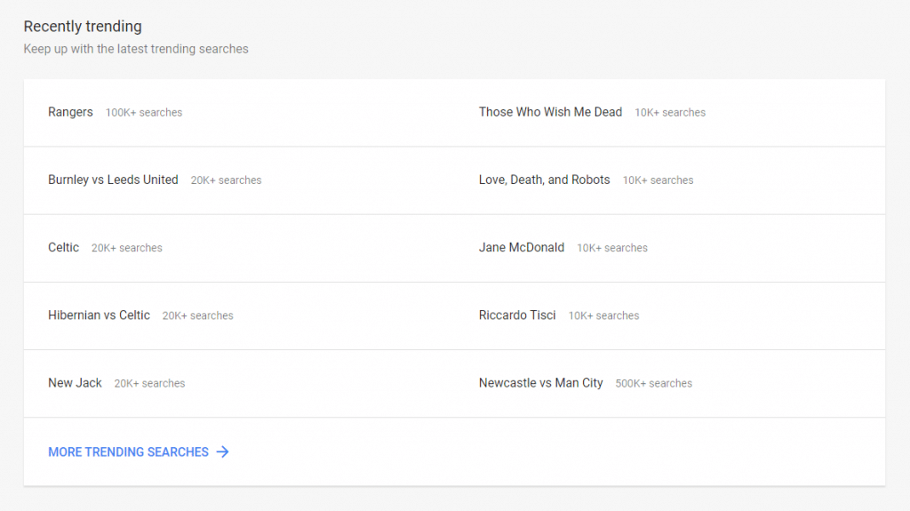
Task: Click the 10K+ searches count beside Riccardo Tisci
Action: pos(603,315)
